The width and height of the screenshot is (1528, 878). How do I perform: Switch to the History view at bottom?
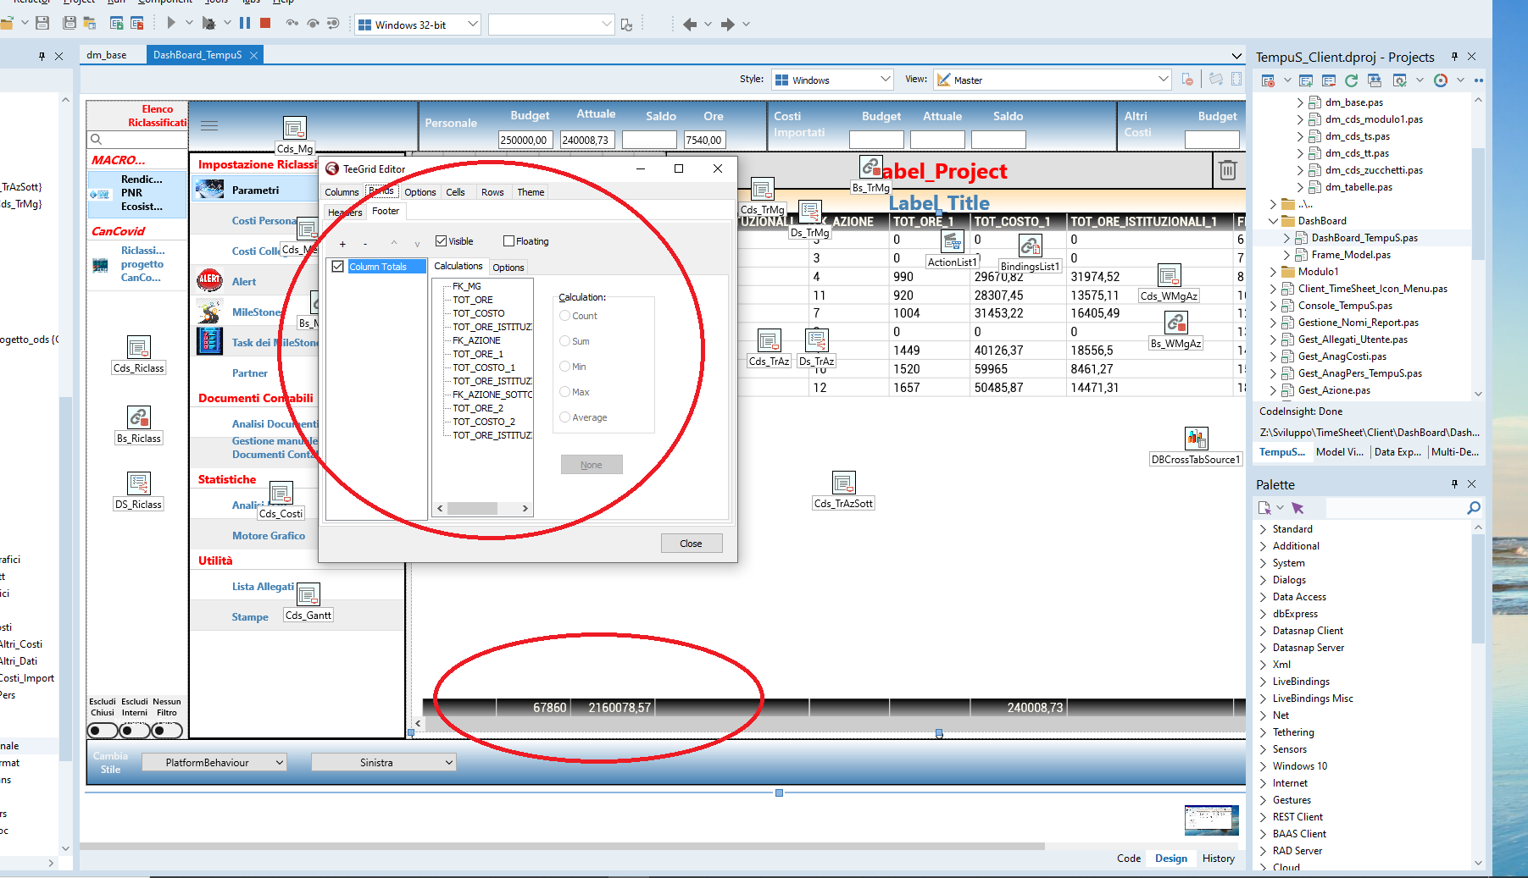click(1218, 859)
